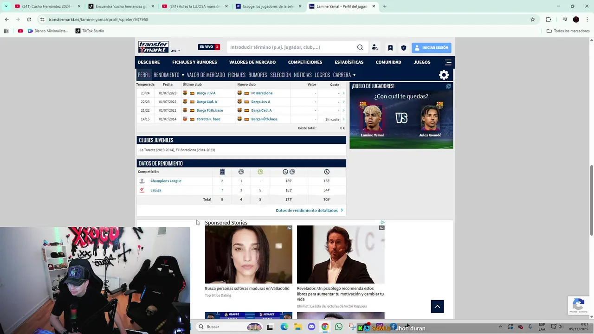Open the detailed person search icon
The width and height of the screenshot is (594, 334).
tap(375, 47)
